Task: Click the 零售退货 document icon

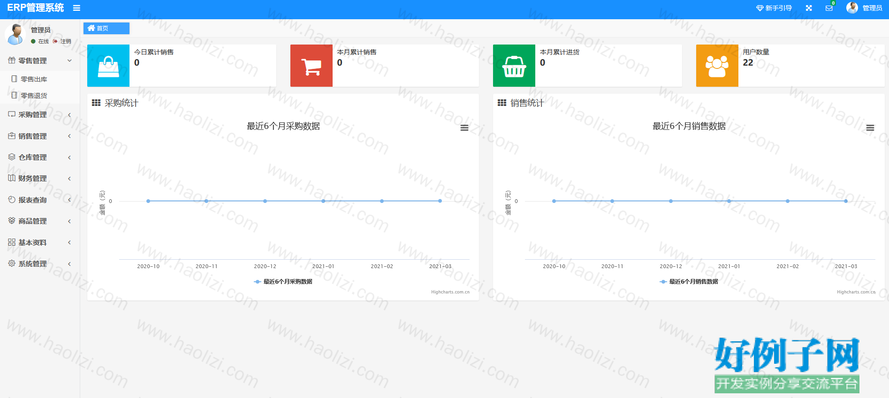Action: [x=14, y=95]
